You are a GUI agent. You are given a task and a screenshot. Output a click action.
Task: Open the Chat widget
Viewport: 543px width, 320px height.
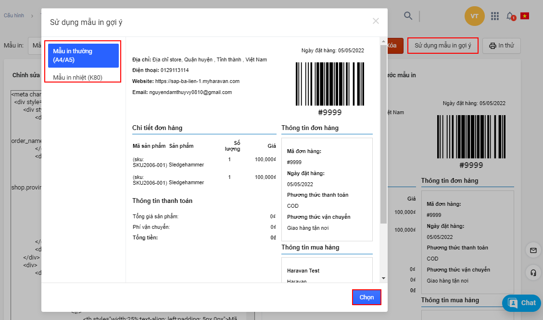(522, 303)
